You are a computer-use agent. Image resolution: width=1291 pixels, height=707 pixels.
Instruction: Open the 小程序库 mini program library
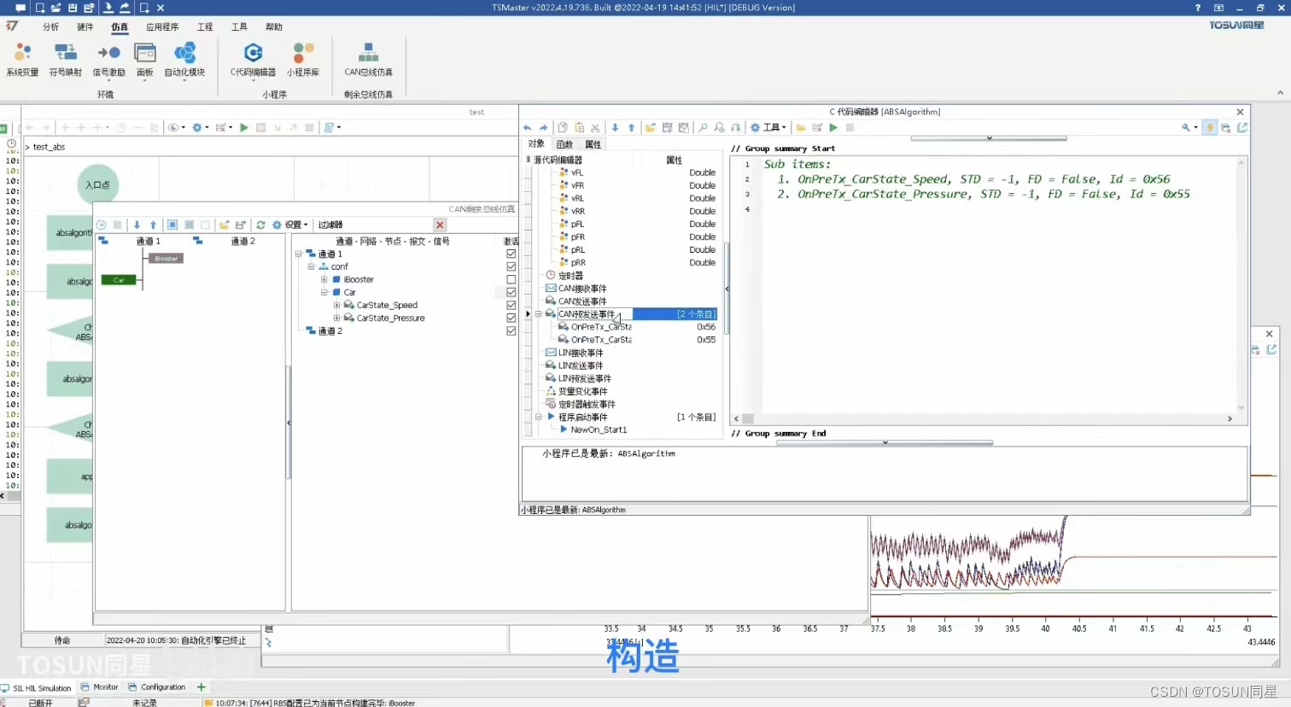point(303,60)
